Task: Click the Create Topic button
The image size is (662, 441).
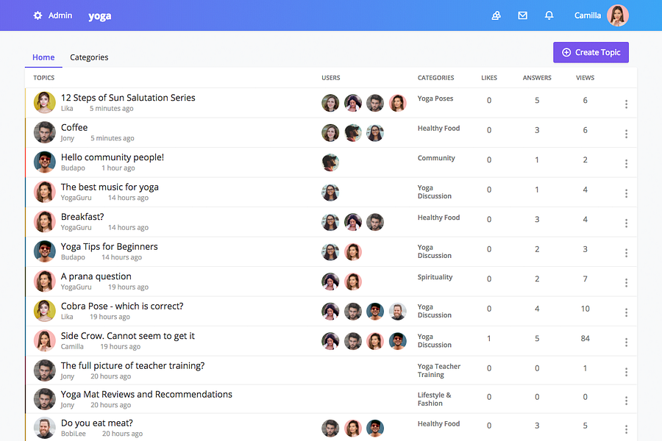Action: coord(591,52)
